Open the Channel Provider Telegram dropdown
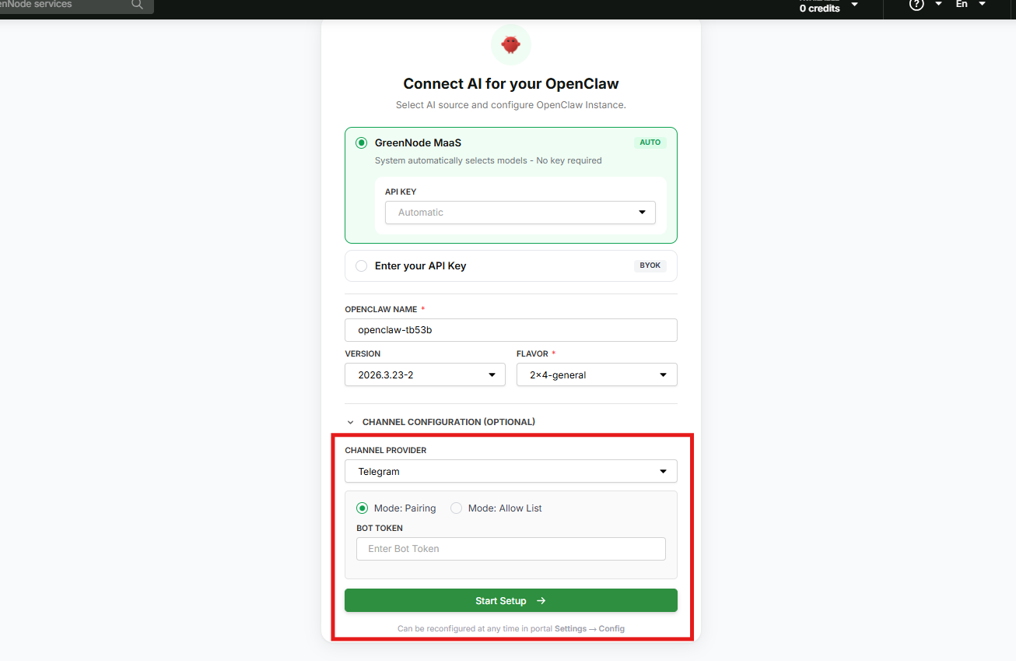This screenshot has height=661, width=1016. (511, 471)
